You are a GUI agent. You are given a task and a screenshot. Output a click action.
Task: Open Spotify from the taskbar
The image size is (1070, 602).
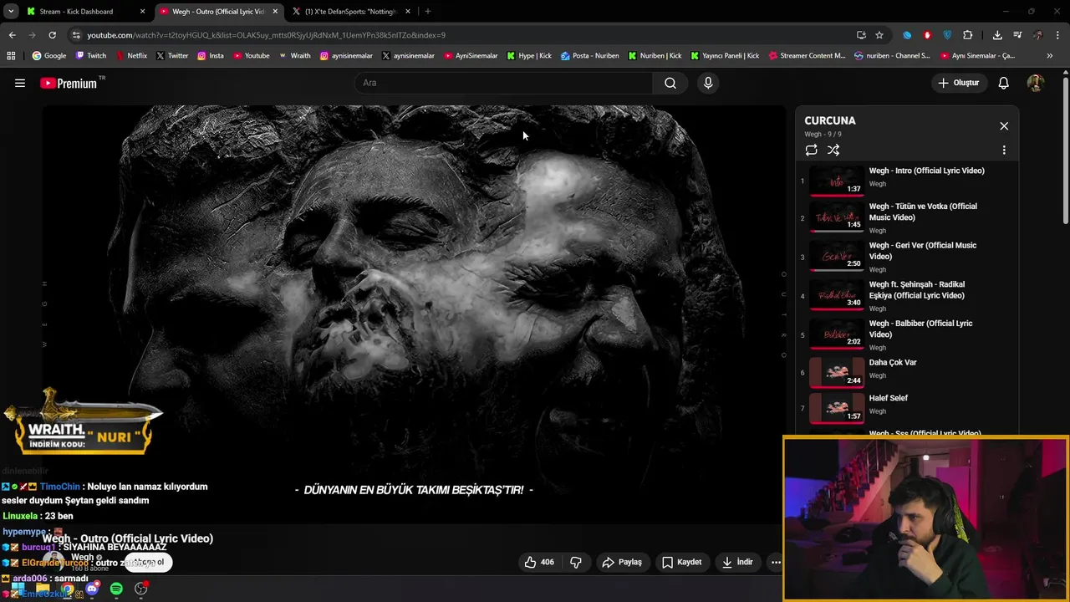coord(116,589)
